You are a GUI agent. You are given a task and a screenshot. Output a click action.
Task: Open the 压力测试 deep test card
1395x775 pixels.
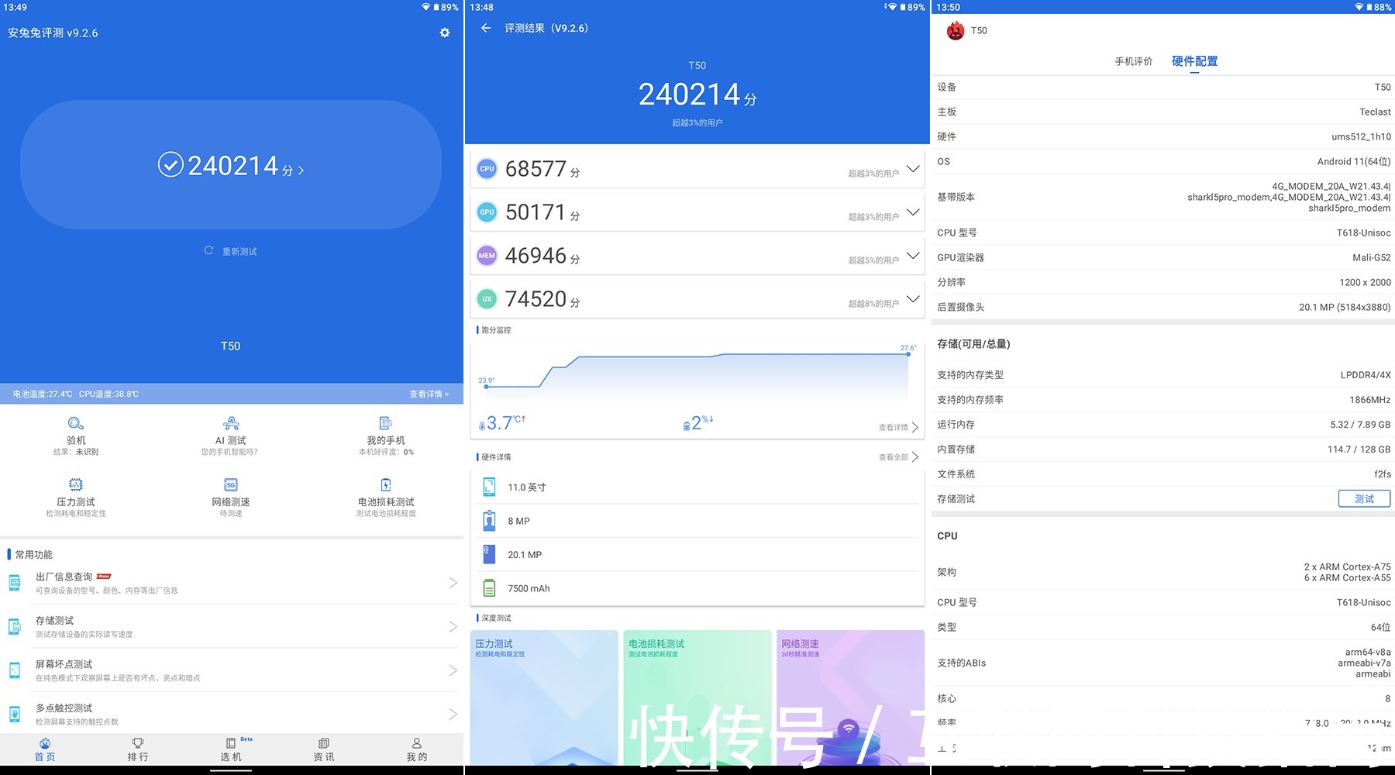(x=544, y=697)
